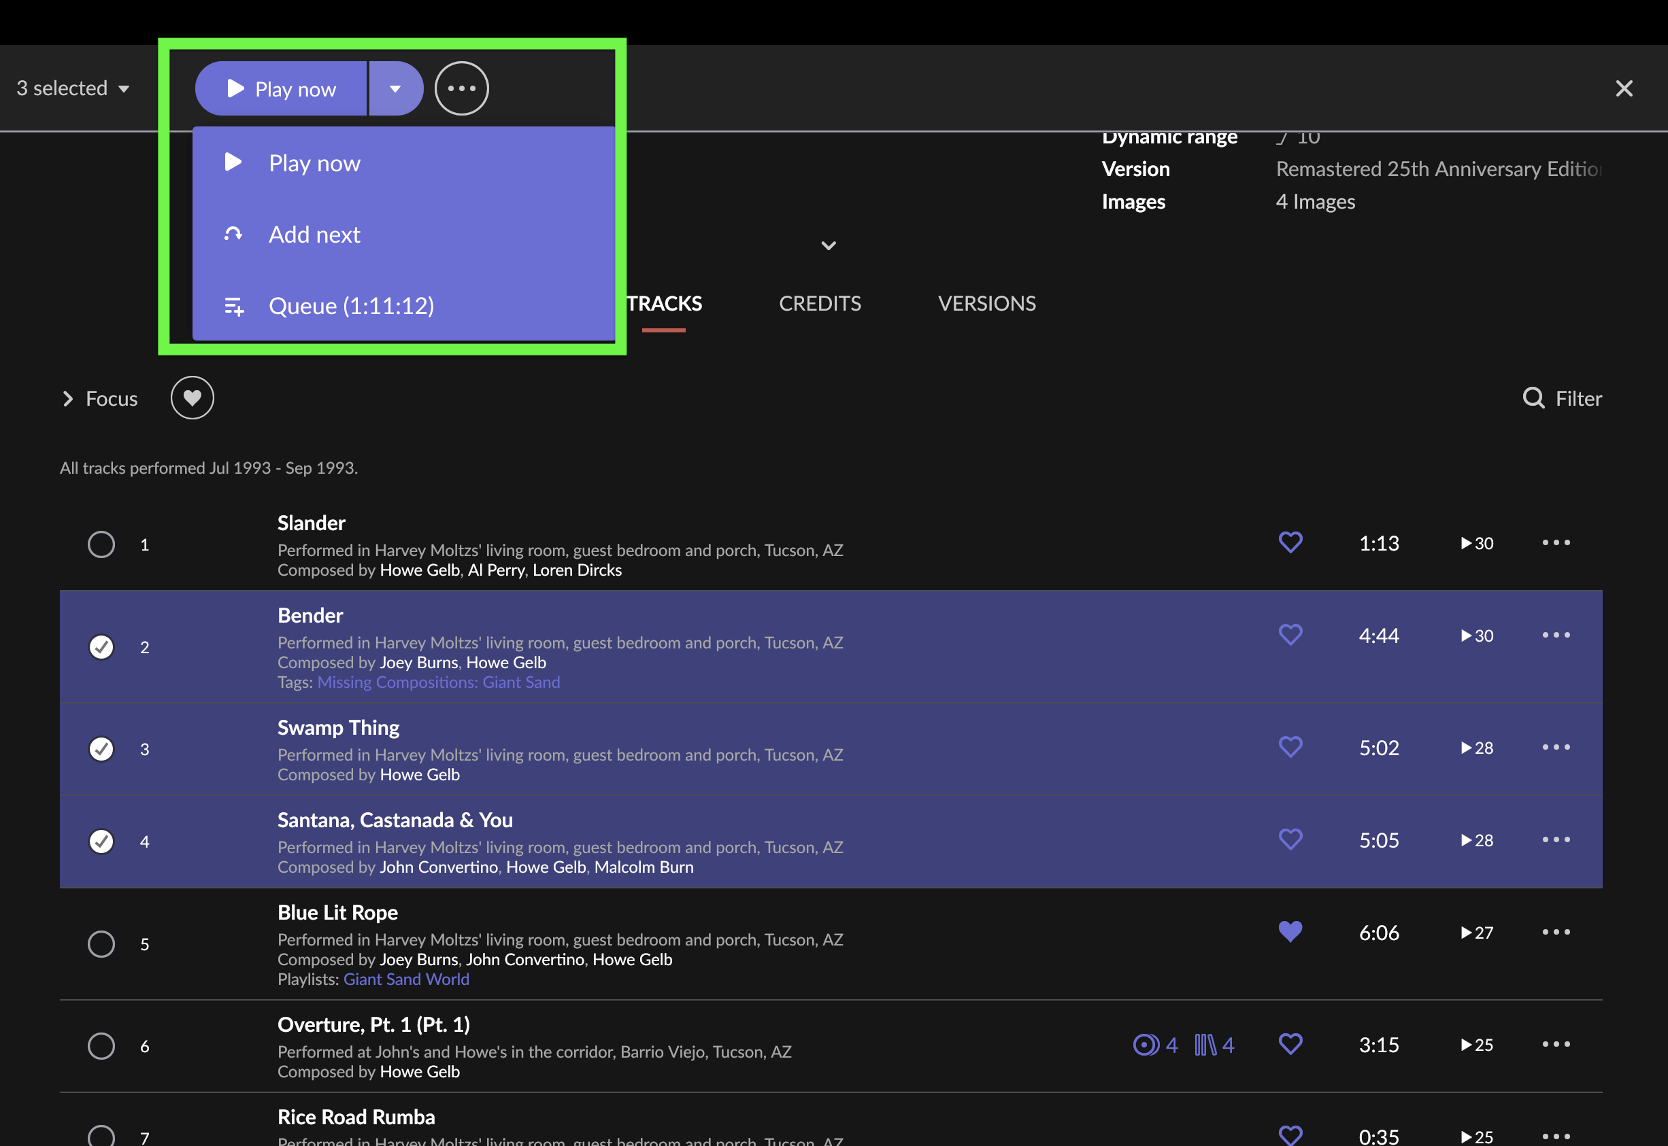Deselect the Bender track checkbox
The height and width of the screenshot is (1146, 1668).
tap(101, 647)
